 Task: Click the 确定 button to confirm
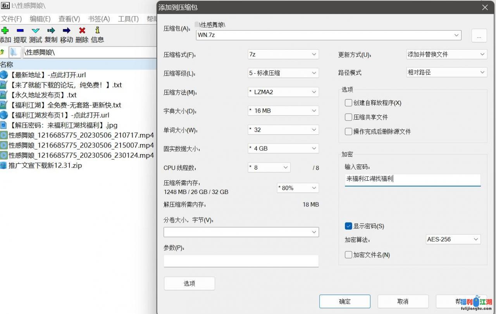pyautogui.click(x=344, y=301)
